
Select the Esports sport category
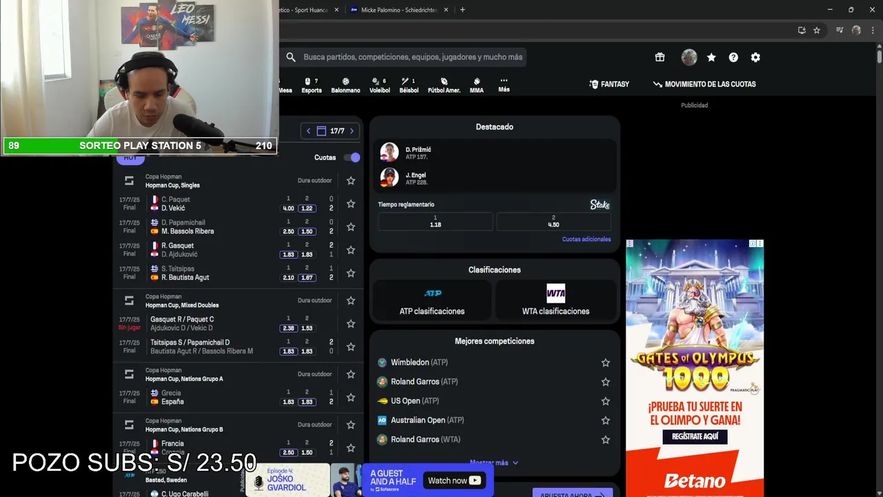(x=311, y=85)
